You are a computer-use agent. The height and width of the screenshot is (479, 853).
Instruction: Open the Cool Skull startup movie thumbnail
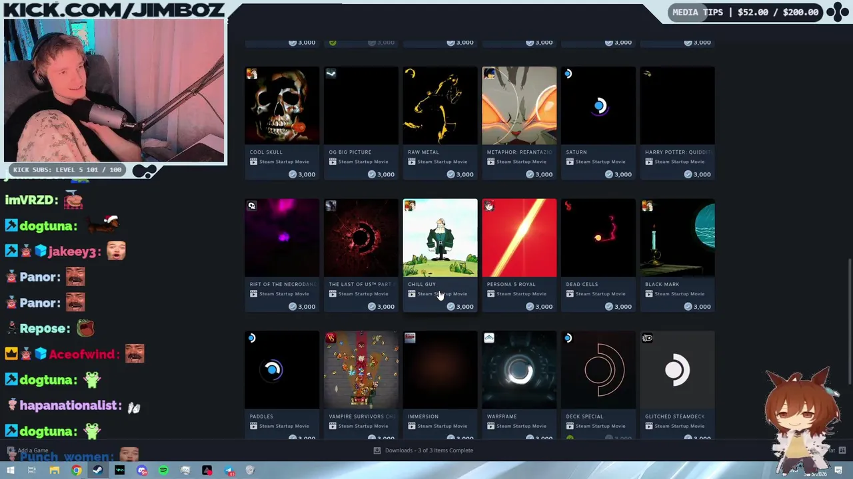tap(282, 105)
